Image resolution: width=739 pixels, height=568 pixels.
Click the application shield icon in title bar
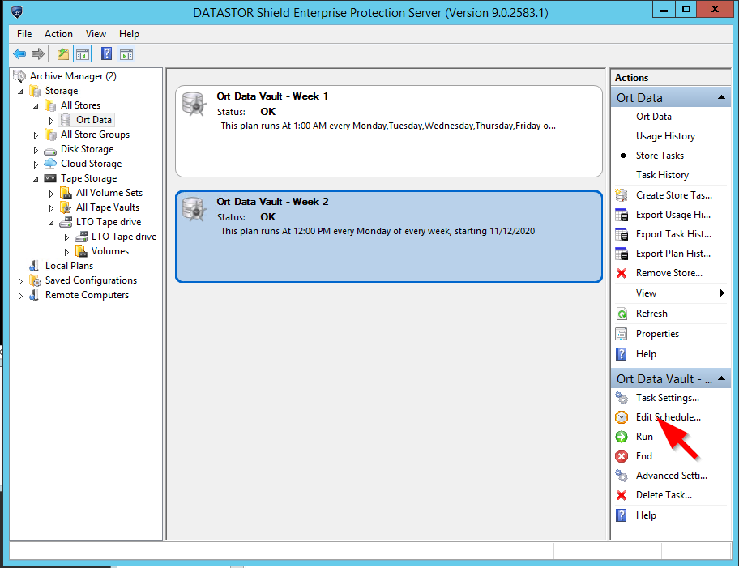click(x=17, y=12)
